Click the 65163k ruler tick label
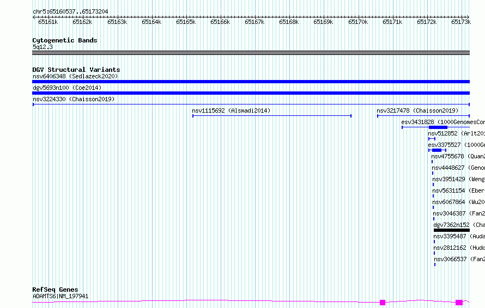 click(x=117, y=22)
